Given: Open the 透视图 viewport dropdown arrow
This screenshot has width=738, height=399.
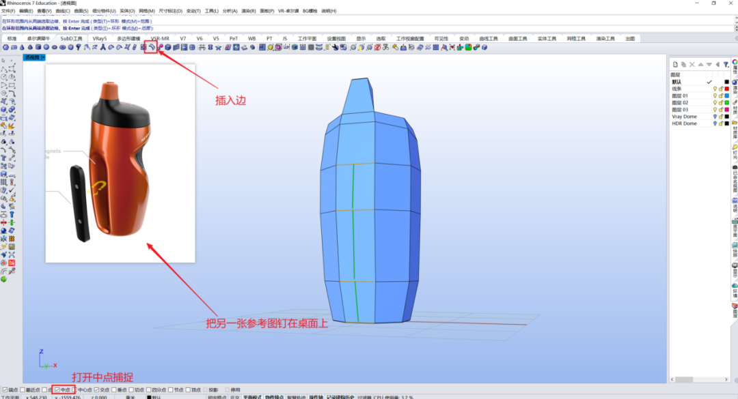Looking at the screenshot, I should (x=43, y=57).
